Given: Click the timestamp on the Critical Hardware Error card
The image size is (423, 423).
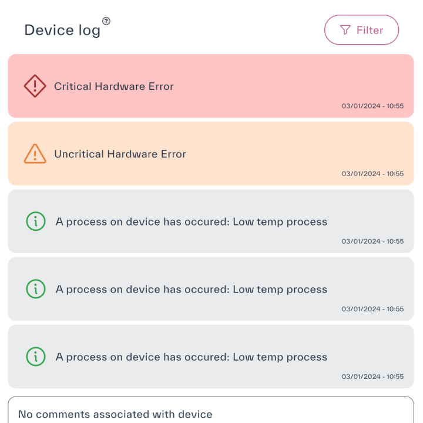Looking at the screenshot, I should [372, 106].
